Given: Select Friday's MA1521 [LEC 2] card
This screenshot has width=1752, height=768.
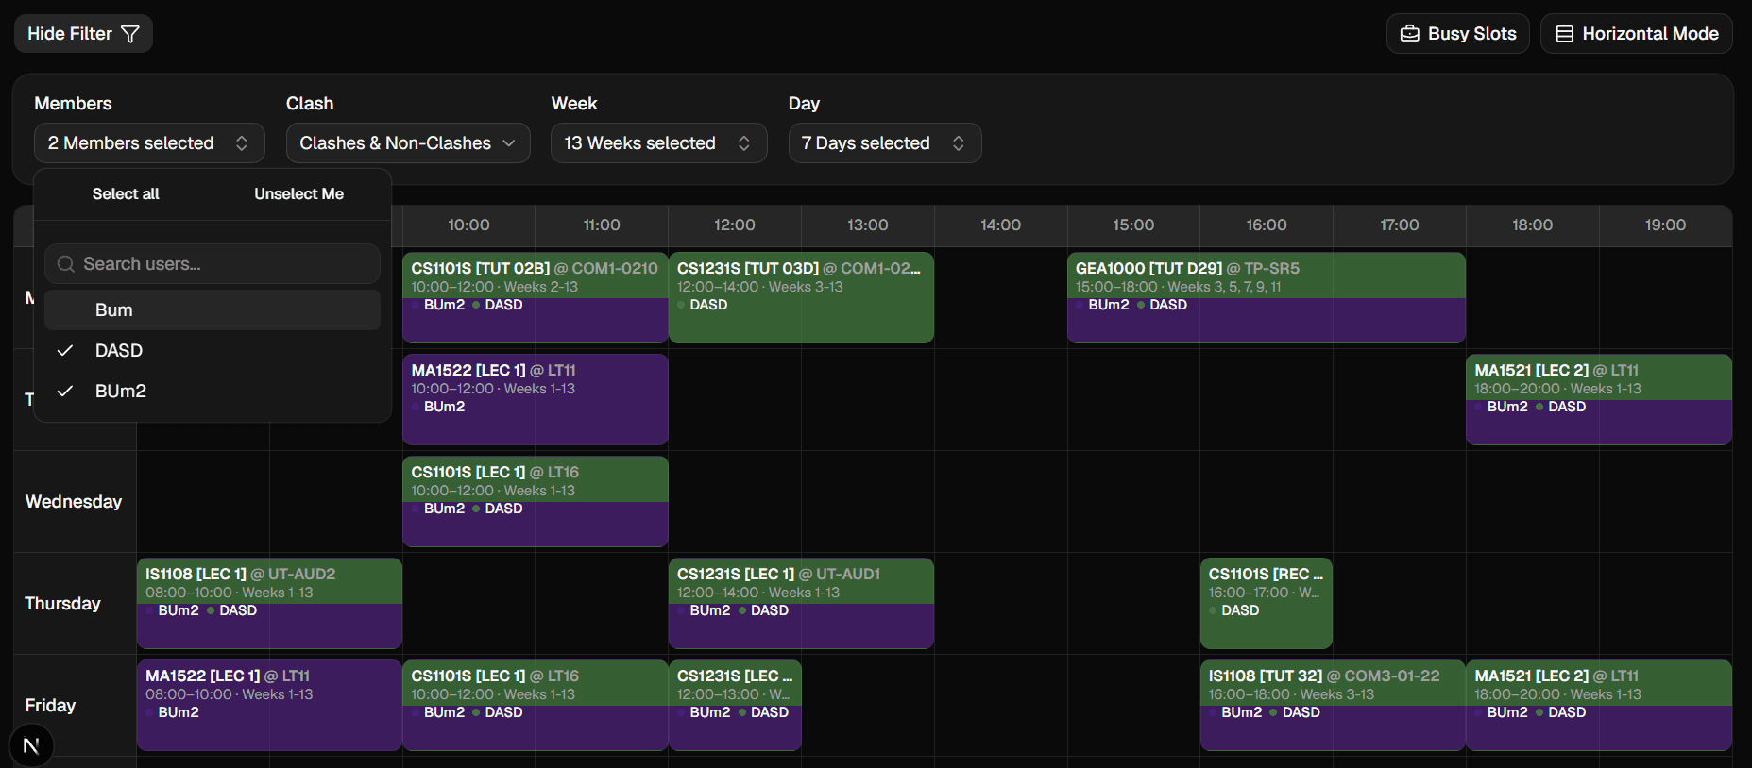Looking at the screenshot, I should [1599, 705].
